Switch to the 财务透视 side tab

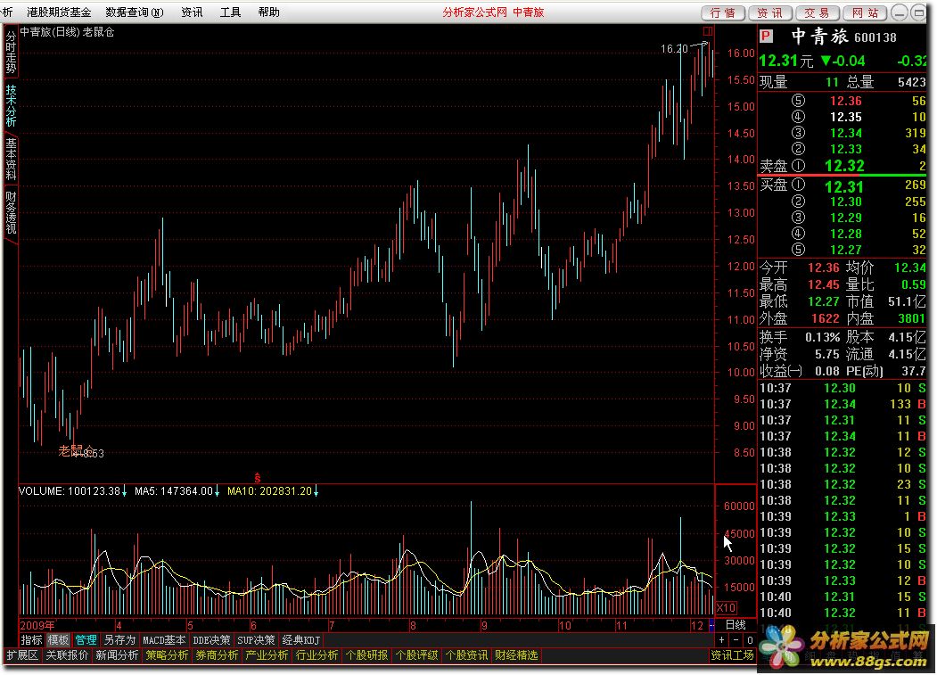(x=11, y=211)
